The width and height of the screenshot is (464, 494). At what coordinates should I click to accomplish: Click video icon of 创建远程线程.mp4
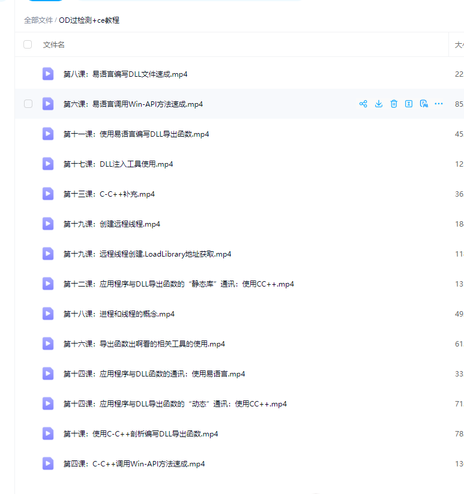tap(48, 224)
